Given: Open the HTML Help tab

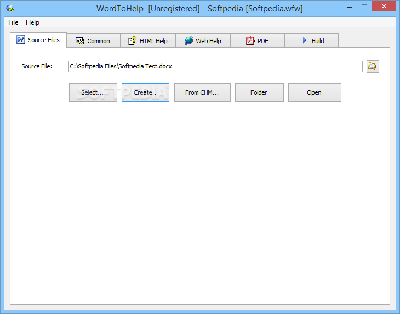Looking at the screenshot, I should [x=148, y=40].
